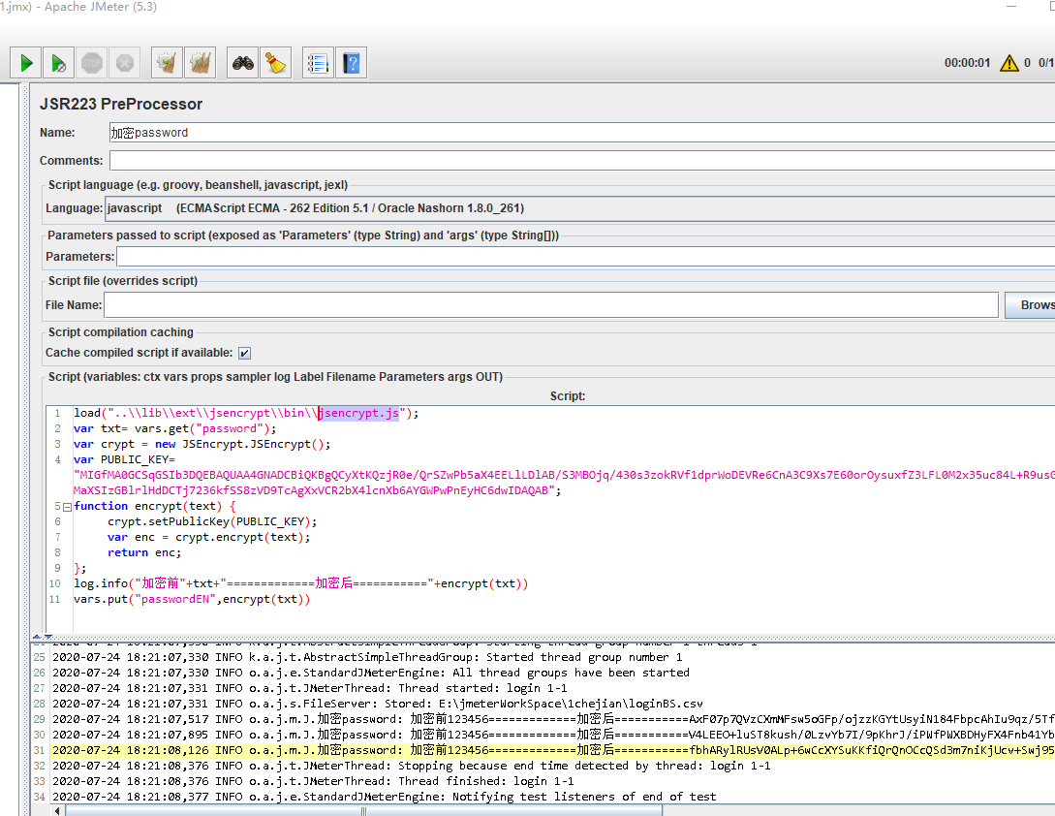1055x816 pixels.
Task: Click in the Comments field
Action: pos(581,161)
